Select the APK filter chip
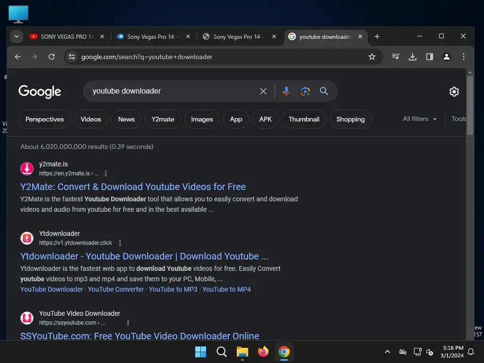484x363 pixels. pyautogui.click(x=265, y=119)
